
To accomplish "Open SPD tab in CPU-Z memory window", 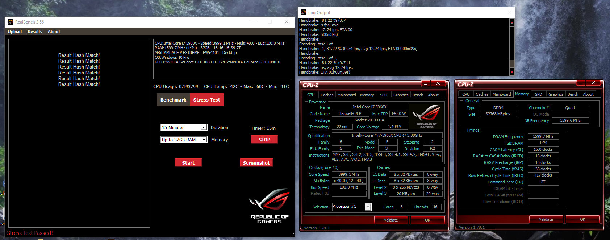I will pos(539,94).
